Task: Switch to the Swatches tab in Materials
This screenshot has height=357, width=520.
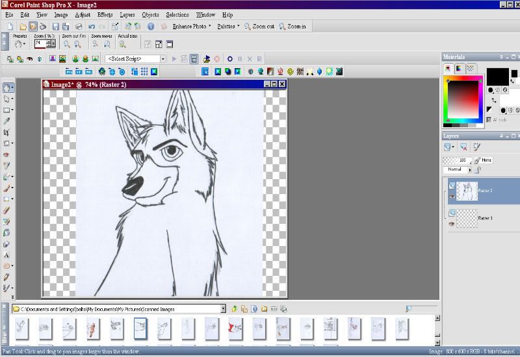Action: 470,69
